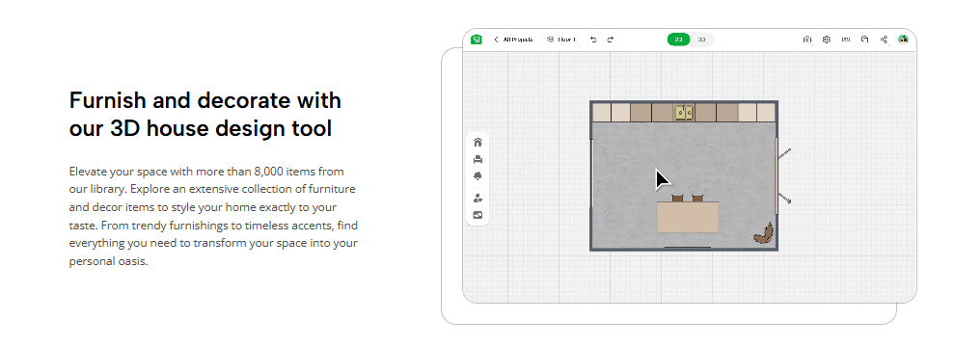Click the green Planner home logo
Viewport: 955px width, 347px height.
coord(477,40)
